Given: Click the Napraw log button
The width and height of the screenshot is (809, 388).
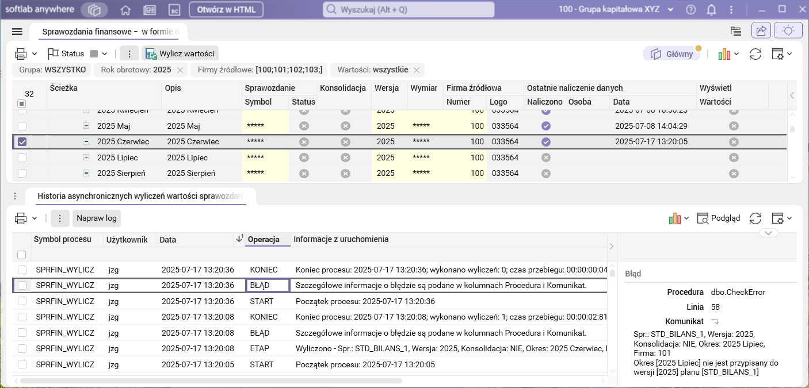Looking at the screenshot, I should 97,218.
